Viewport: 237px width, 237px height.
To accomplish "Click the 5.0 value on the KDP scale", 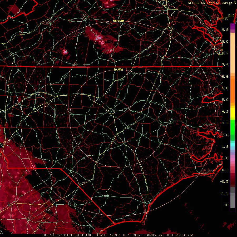I will (225, 100).
